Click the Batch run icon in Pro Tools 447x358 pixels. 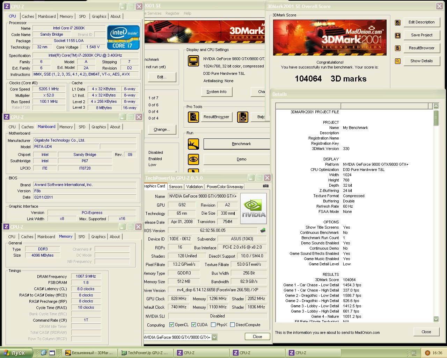(x=242, y=117)
